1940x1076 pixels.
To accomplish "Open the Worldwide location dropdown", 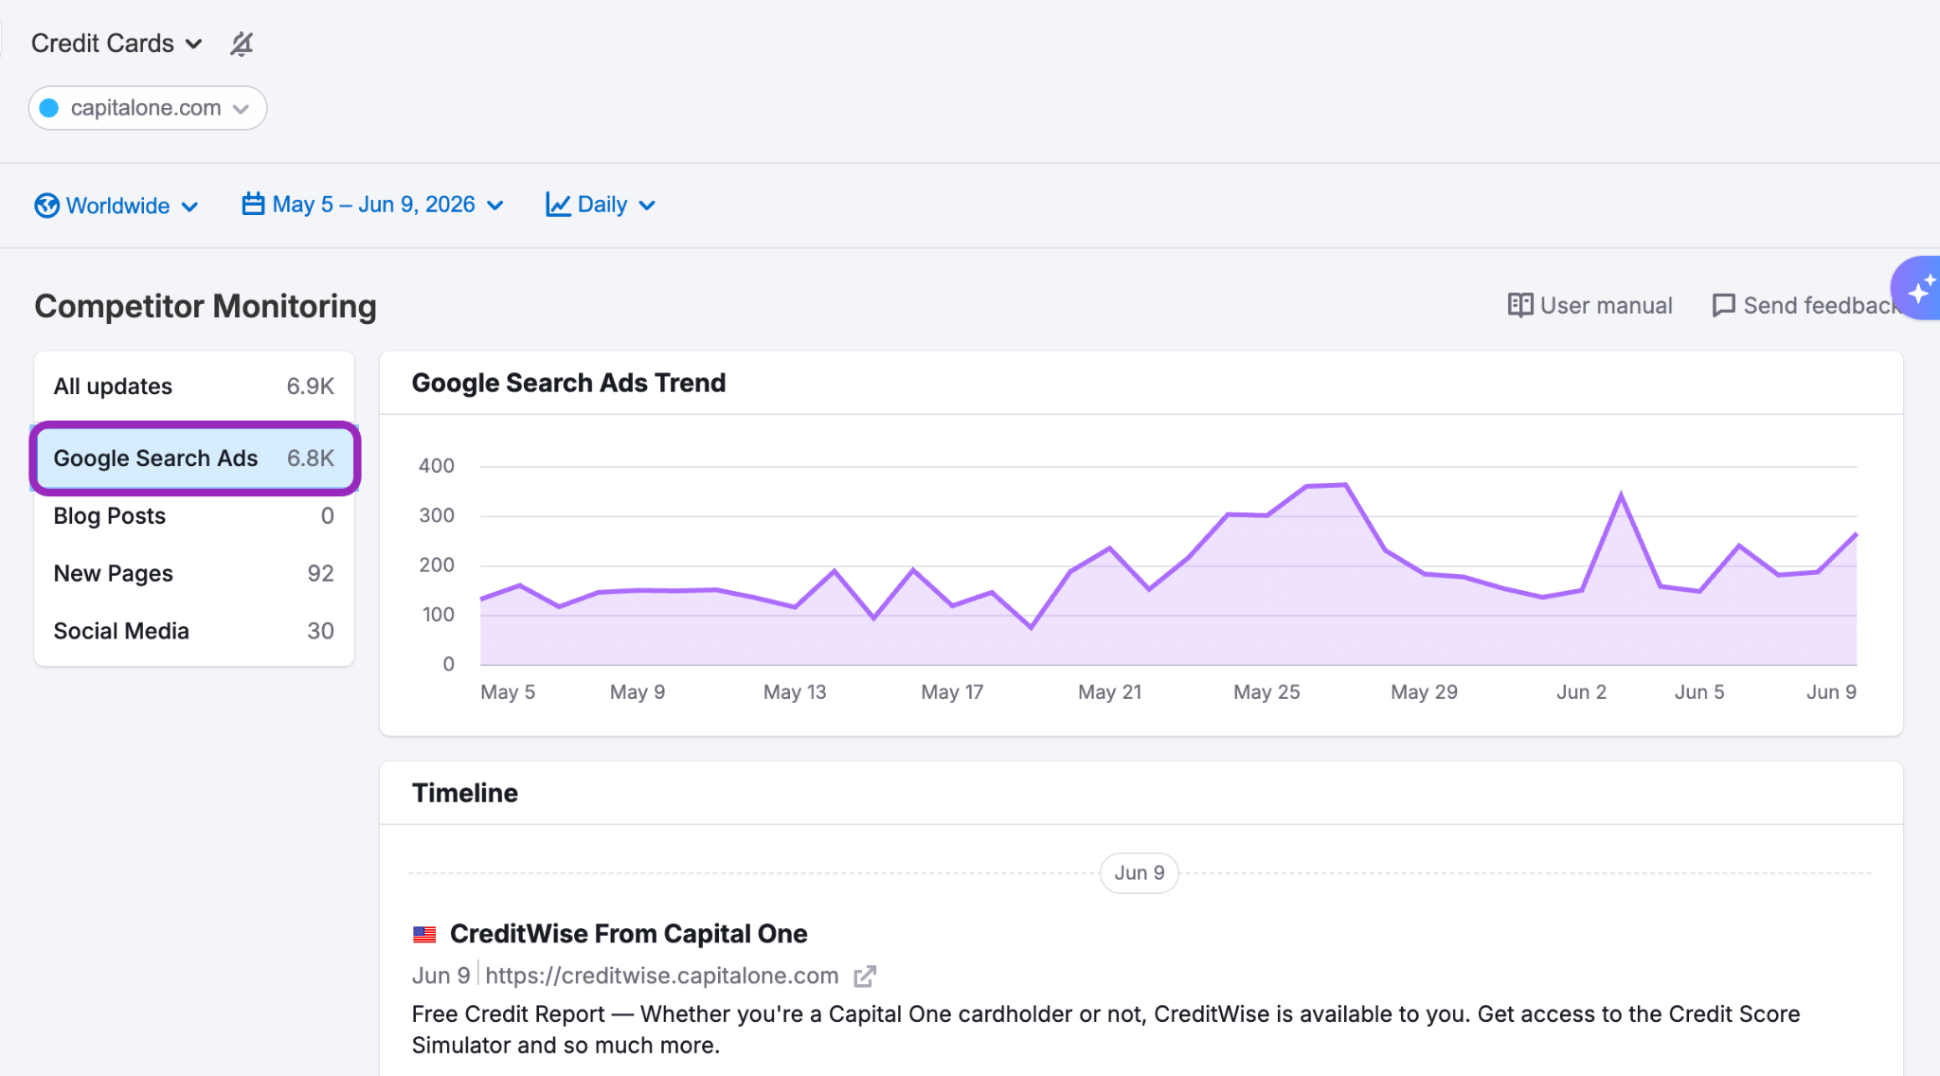I will click(x=117, y=206).
